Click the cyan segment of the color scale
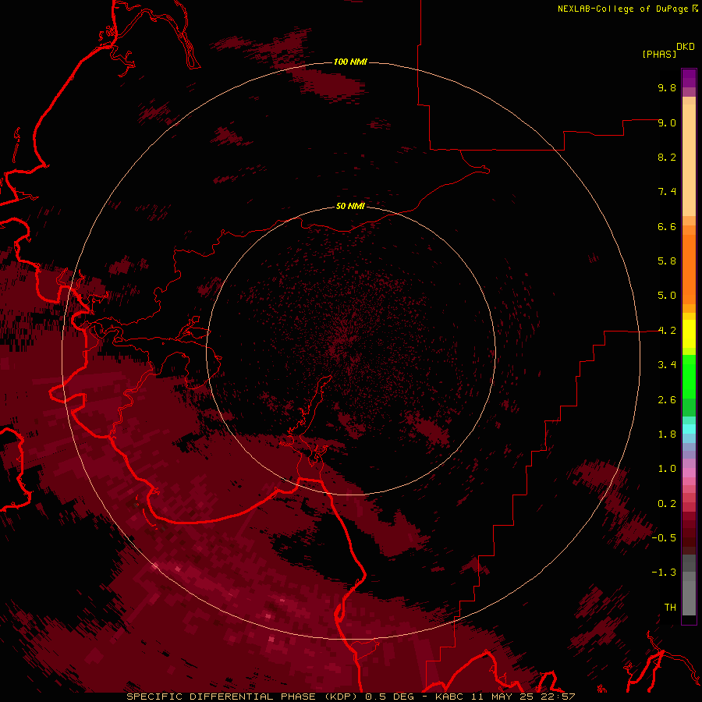The image size is (702, 702). tap(689, 429)
